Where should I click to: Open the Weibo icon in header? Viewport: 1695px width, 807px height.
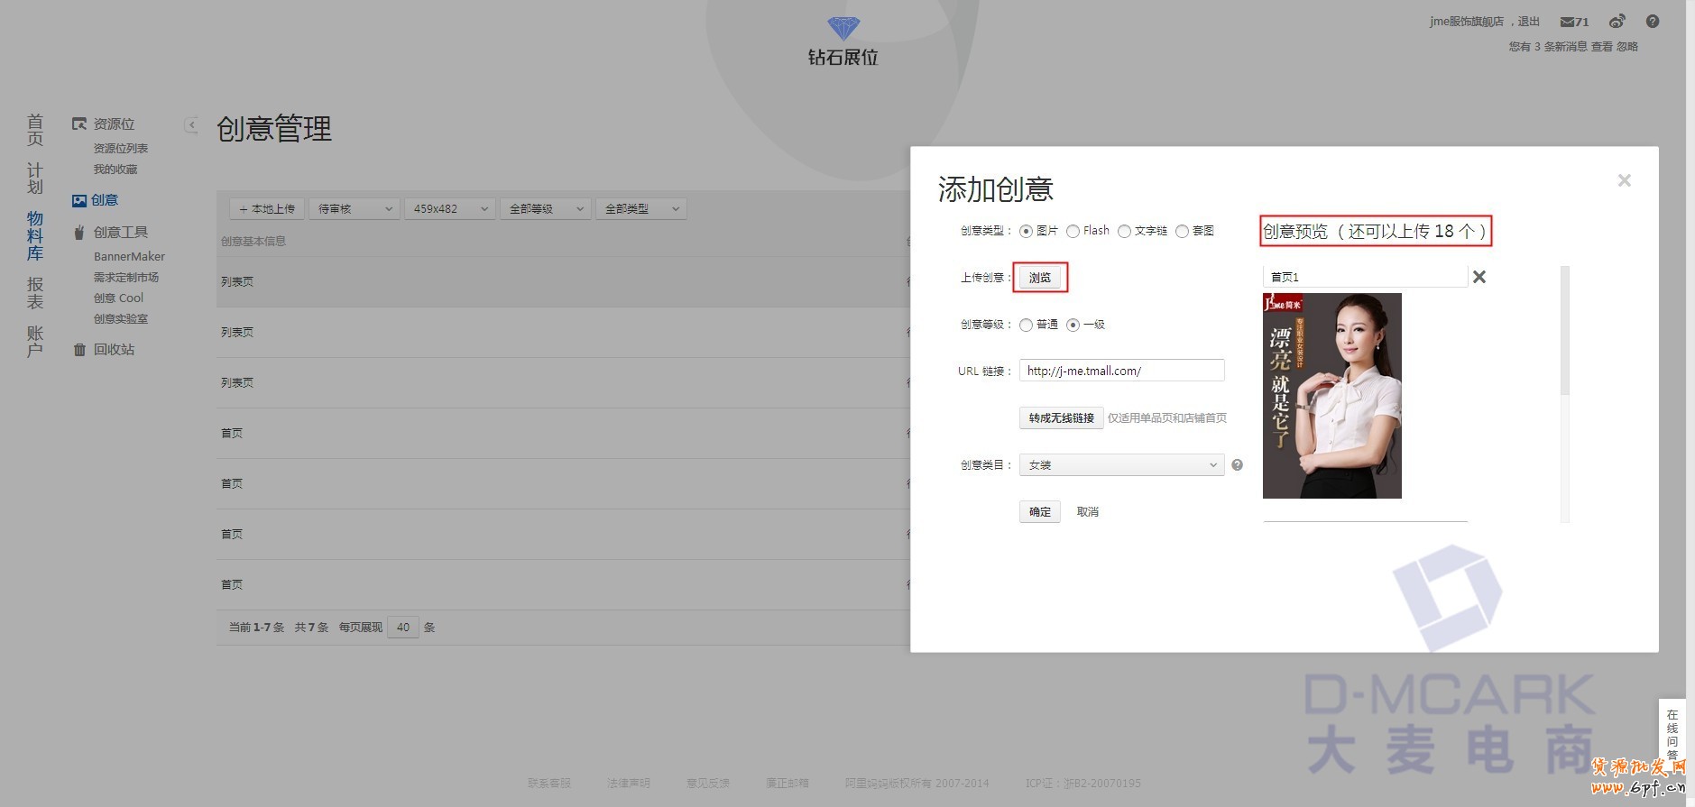coord(1617,22)
